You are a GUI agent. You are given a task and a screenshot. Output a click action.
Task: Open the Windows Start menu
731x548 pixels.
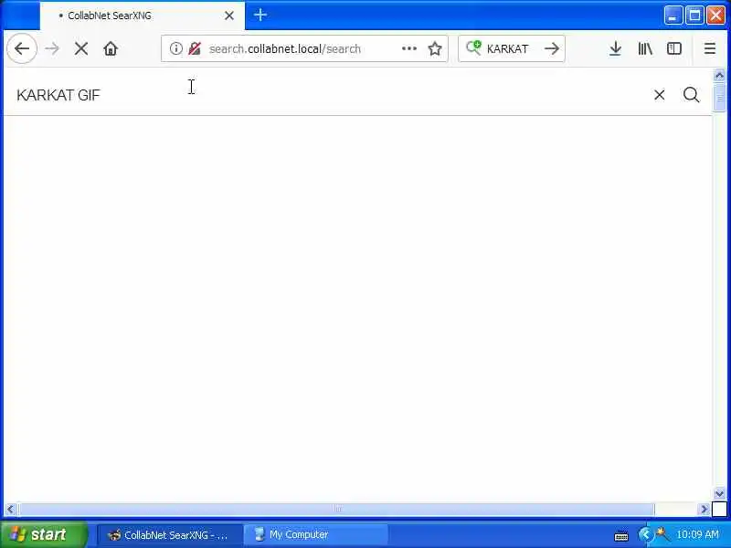(x=44, y=534)
